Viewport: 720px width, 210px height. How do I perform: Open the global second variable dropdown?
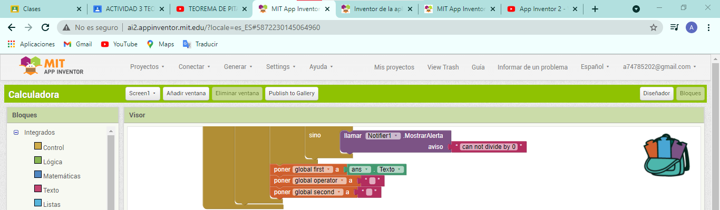pos(318,192)
